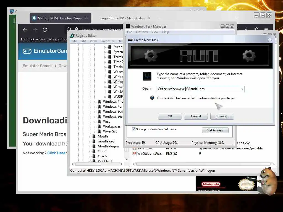This screenshot has height=212, width=283.
Task: Expand the Wisp registry key
Action: coord(95,122)
